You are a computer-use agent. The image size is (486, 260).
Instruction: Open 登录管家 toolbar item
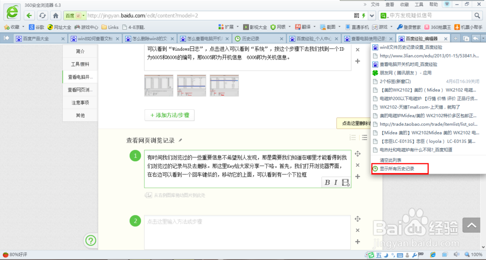point(409,27)
